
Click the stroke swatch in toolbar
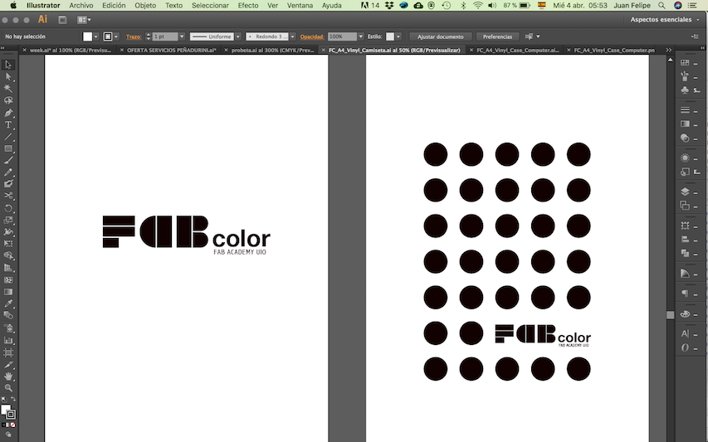click(x=12, y=415)
